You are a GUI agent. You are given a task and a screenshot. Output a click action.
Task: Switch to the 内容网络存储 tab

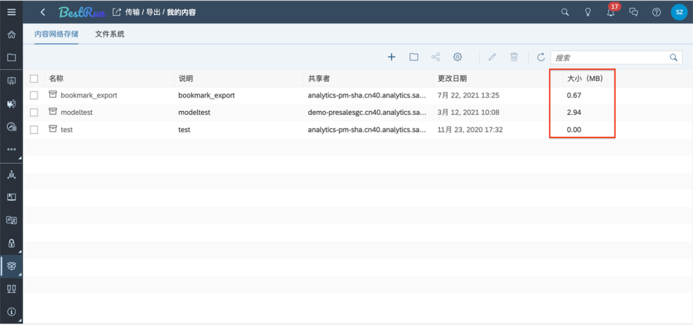(x=56, y=34)
